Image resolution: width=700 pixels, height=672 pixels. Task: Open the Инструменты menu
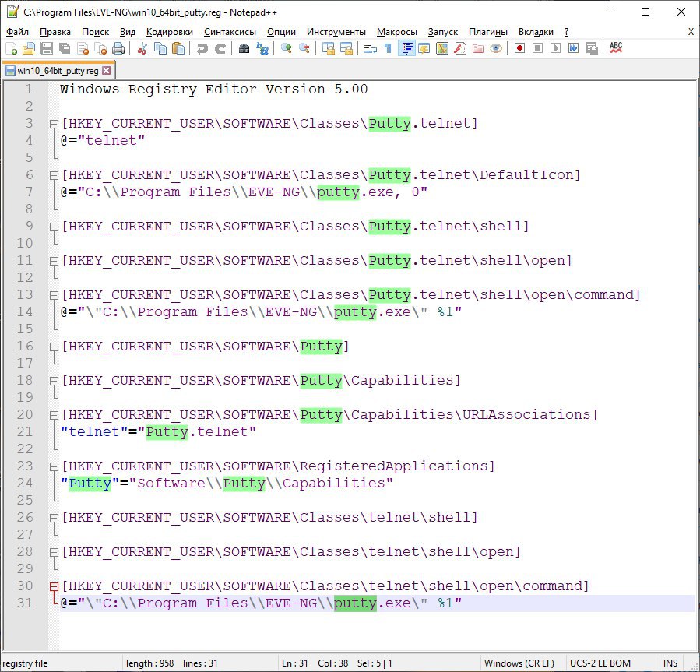click(x=336, y=32)
